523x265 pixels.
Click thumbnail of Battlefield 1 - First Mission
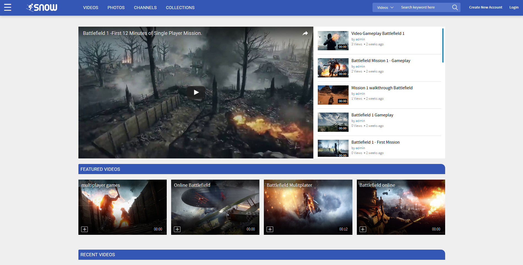[x=333, y=149]
